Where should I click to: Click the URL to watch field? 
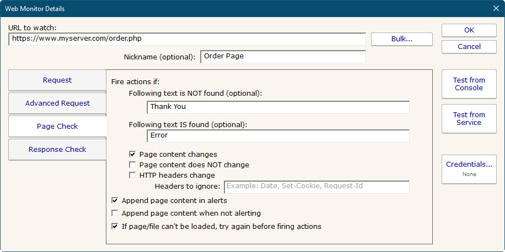(187, 39)
